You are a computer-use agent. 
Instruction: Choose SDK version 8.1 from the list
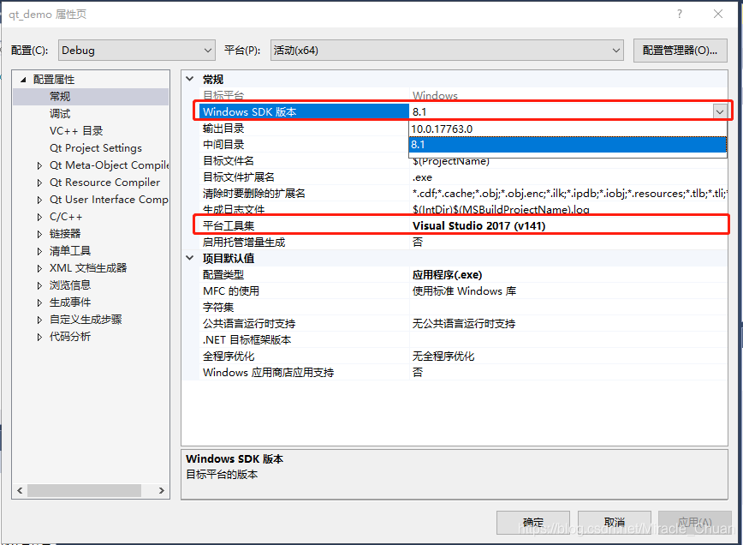pyautogui.click(x=568, y=145)
